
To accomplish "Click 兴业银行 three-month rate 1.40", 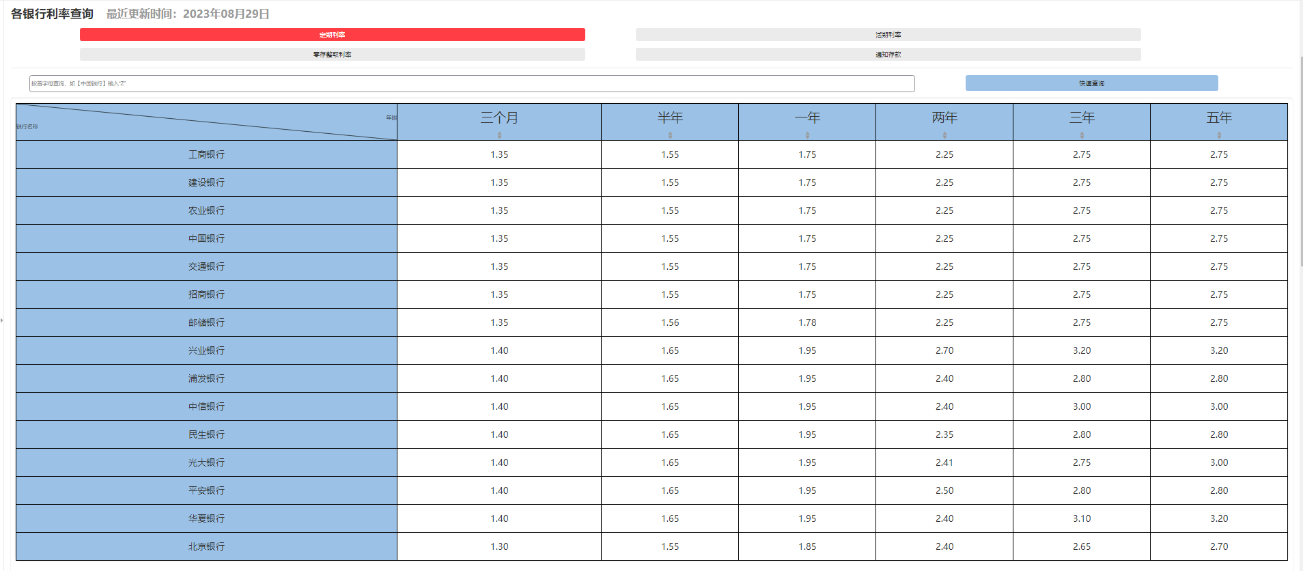I will [x=499, y=350].
